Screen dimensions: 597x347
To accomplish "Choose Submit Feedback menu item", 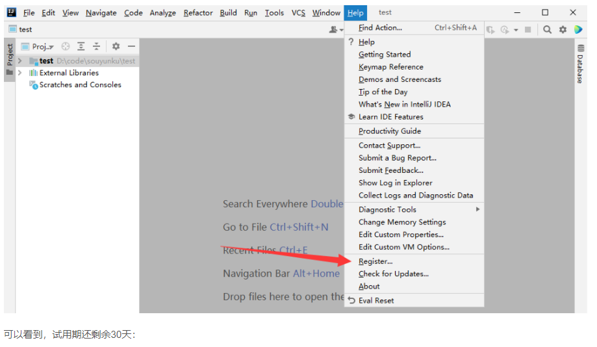I will 414,170.
